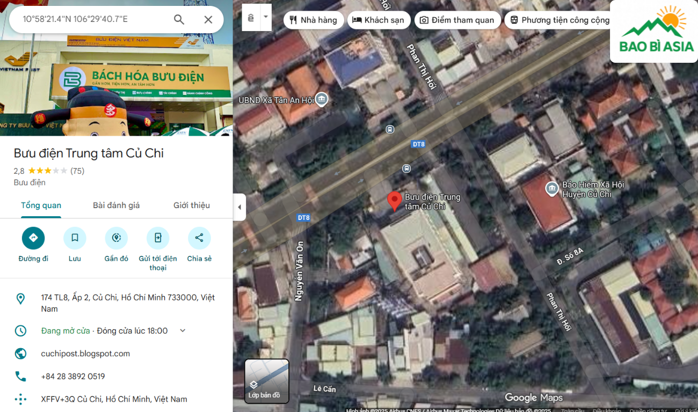Open the language input dropdown arrow
This screenshot has height=412, width=698.
pyautogui.click(x=265, y=17)
